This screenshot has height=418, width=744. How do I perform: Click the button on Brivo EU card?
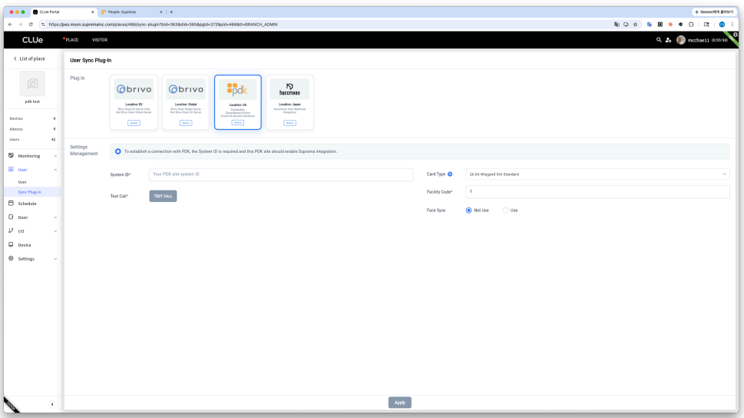(134, 123)
